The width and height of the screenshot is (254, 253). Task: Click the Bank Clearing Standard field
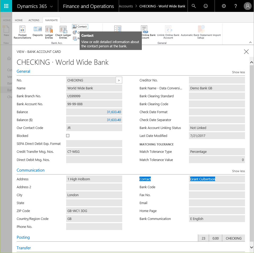(x=217, y=96)
